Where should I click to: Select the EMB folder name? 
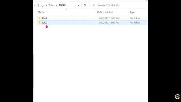44,18
